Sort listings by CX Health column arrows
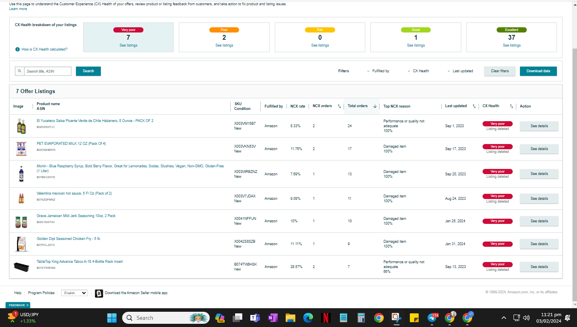Screen dimensions: 577x327 [x=512, y=106]
